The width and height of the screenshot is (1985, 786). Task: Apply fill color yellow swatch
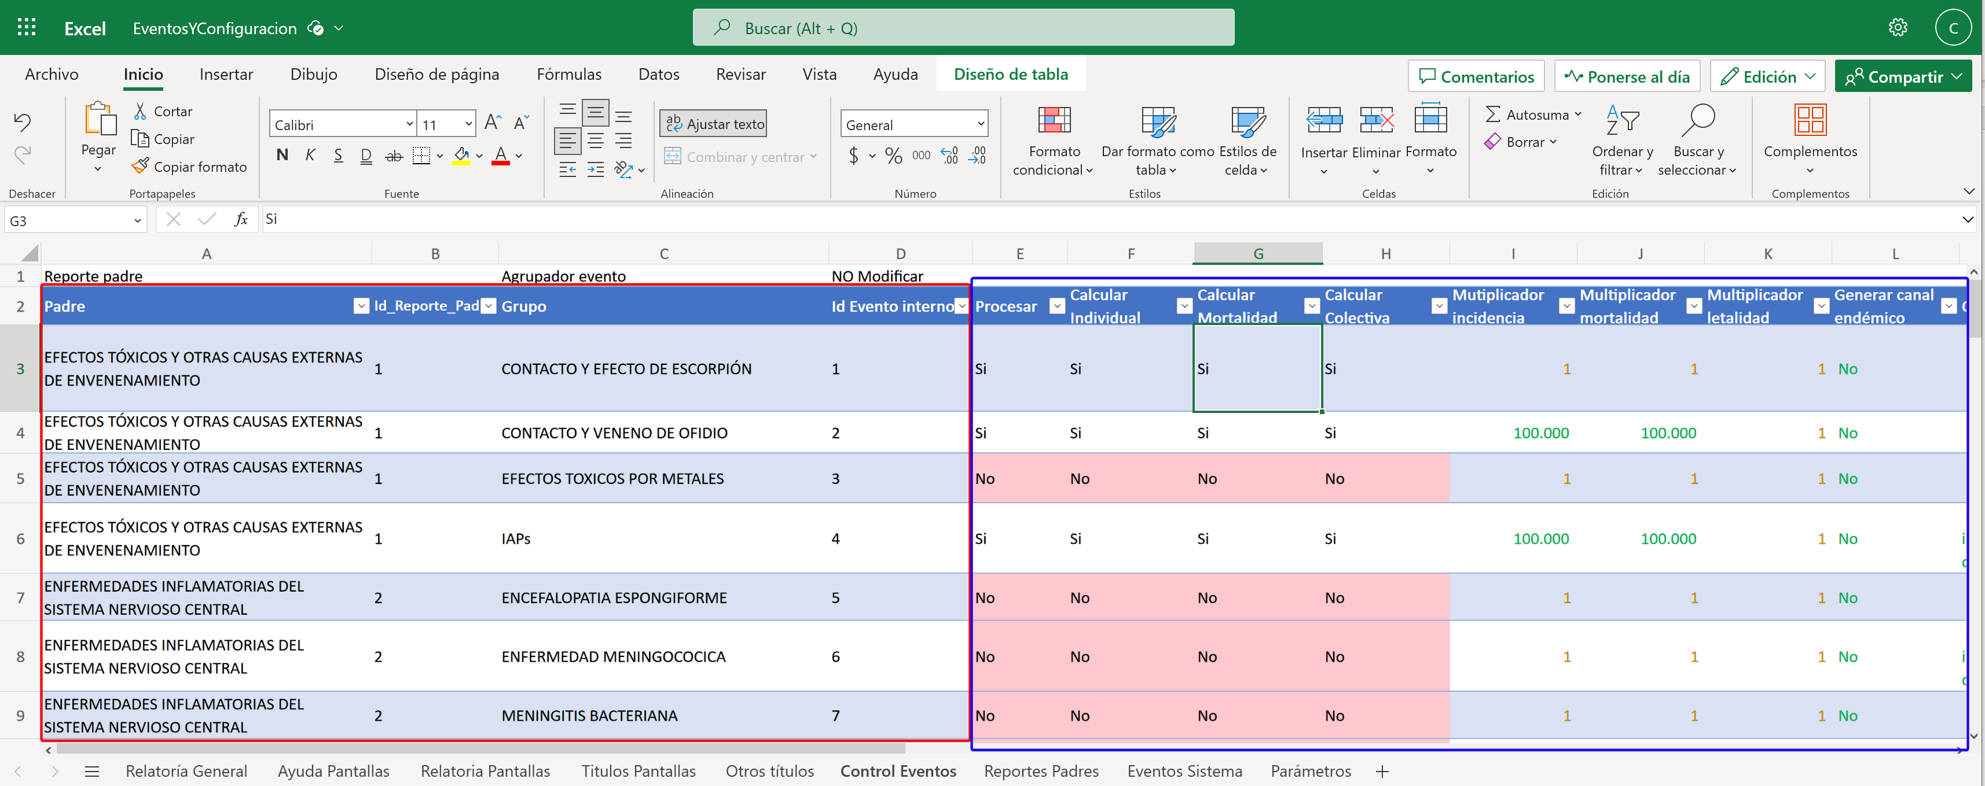[461, 156]
